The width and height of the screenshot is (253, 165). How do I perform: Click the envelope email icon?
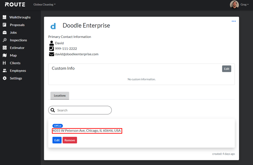[x=51, y=54]
